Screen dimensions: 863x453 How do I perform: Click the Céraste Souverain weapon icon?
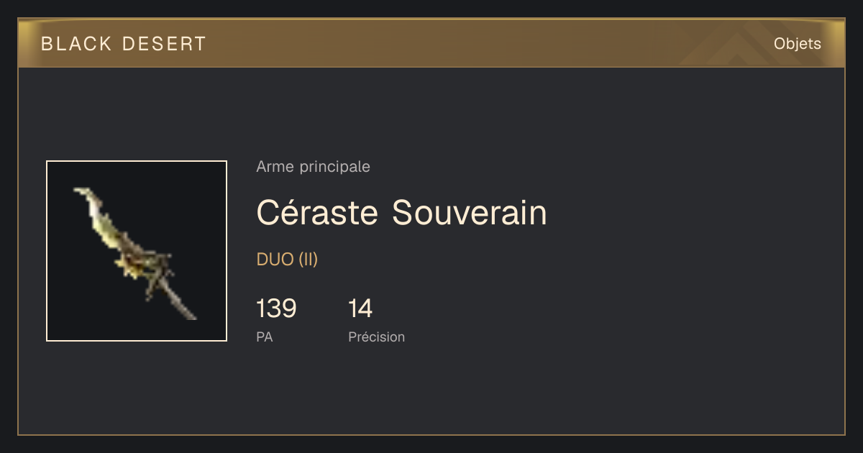click(137, 251)
